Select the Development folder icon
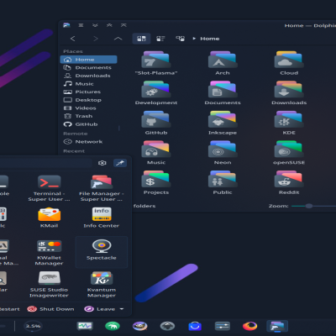The height and width of the screenshot is (336, 336). point(156,93)
